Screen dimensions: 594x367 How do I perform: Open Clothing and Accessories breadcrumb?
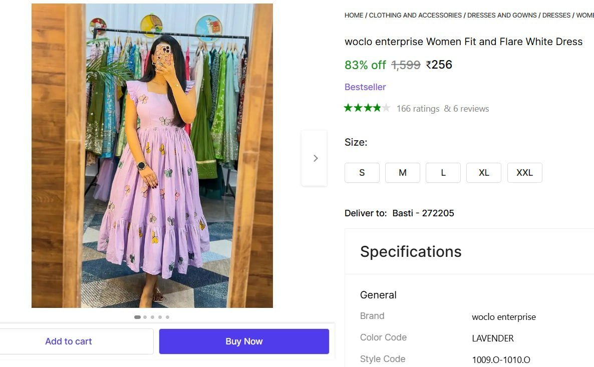point(415,16)
